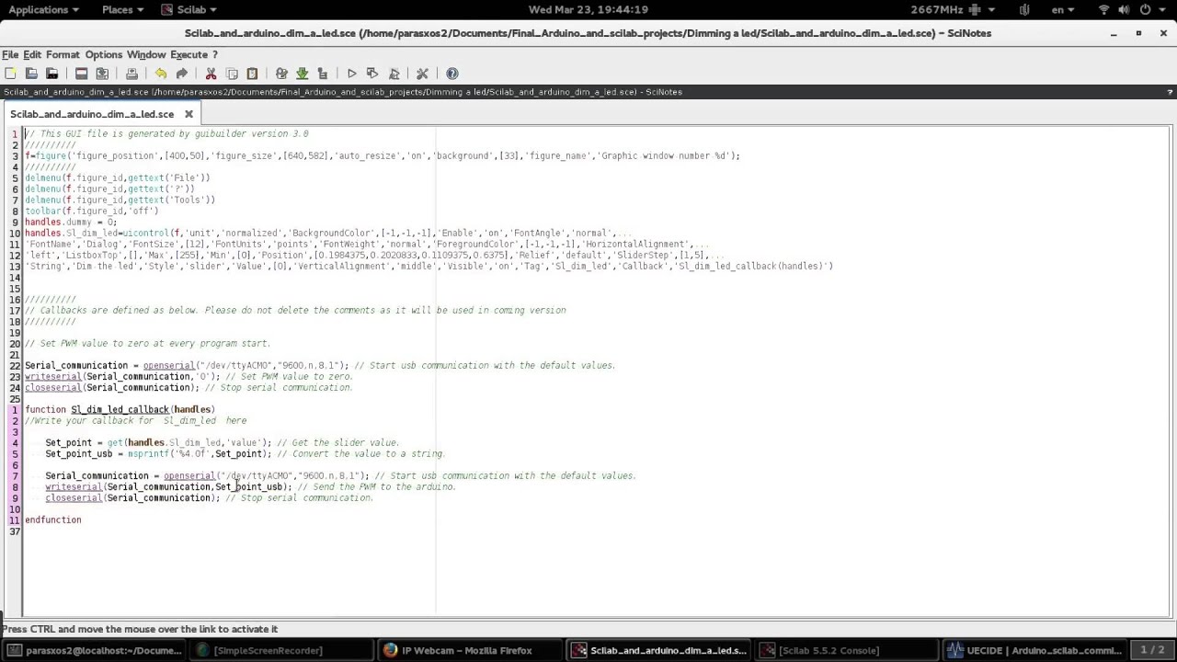
Task: Click the closeserial link on line 24
Action: tap(53, 388)
